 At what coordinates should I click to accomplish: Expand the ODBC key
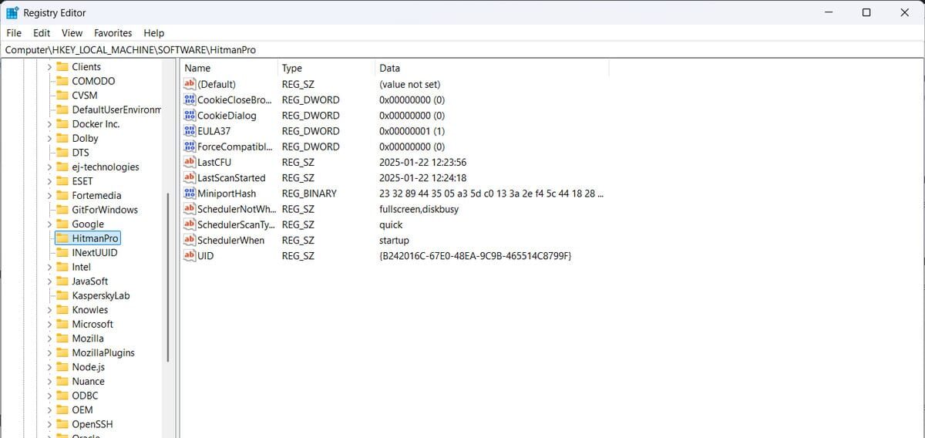point(50,396)
